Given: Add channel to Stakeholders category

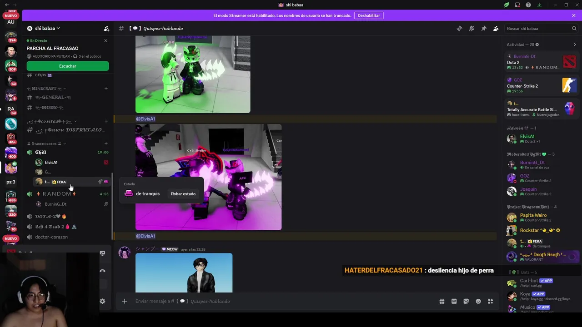Looking at the screenshot, I should pos(106,144).
